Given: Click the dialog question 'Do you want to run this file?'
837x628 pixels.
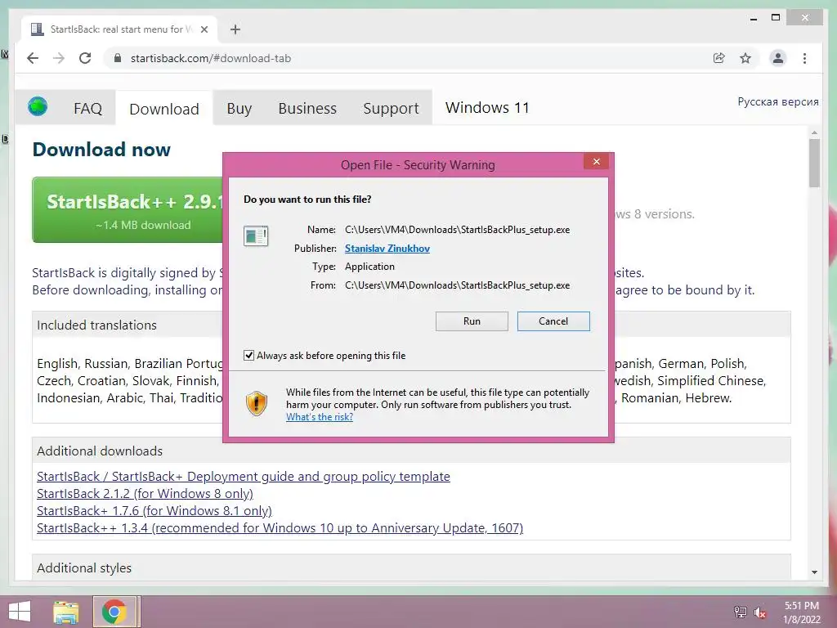Looking at the screenshot, I should [x=307, y=200].
